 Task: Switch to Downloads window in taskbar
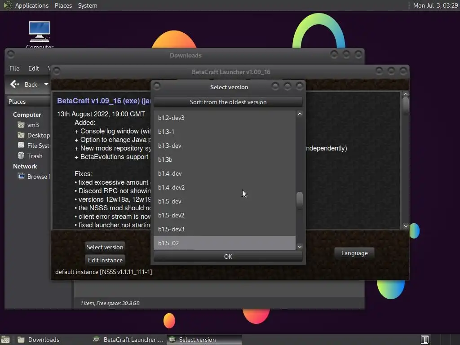pos(44,340)
